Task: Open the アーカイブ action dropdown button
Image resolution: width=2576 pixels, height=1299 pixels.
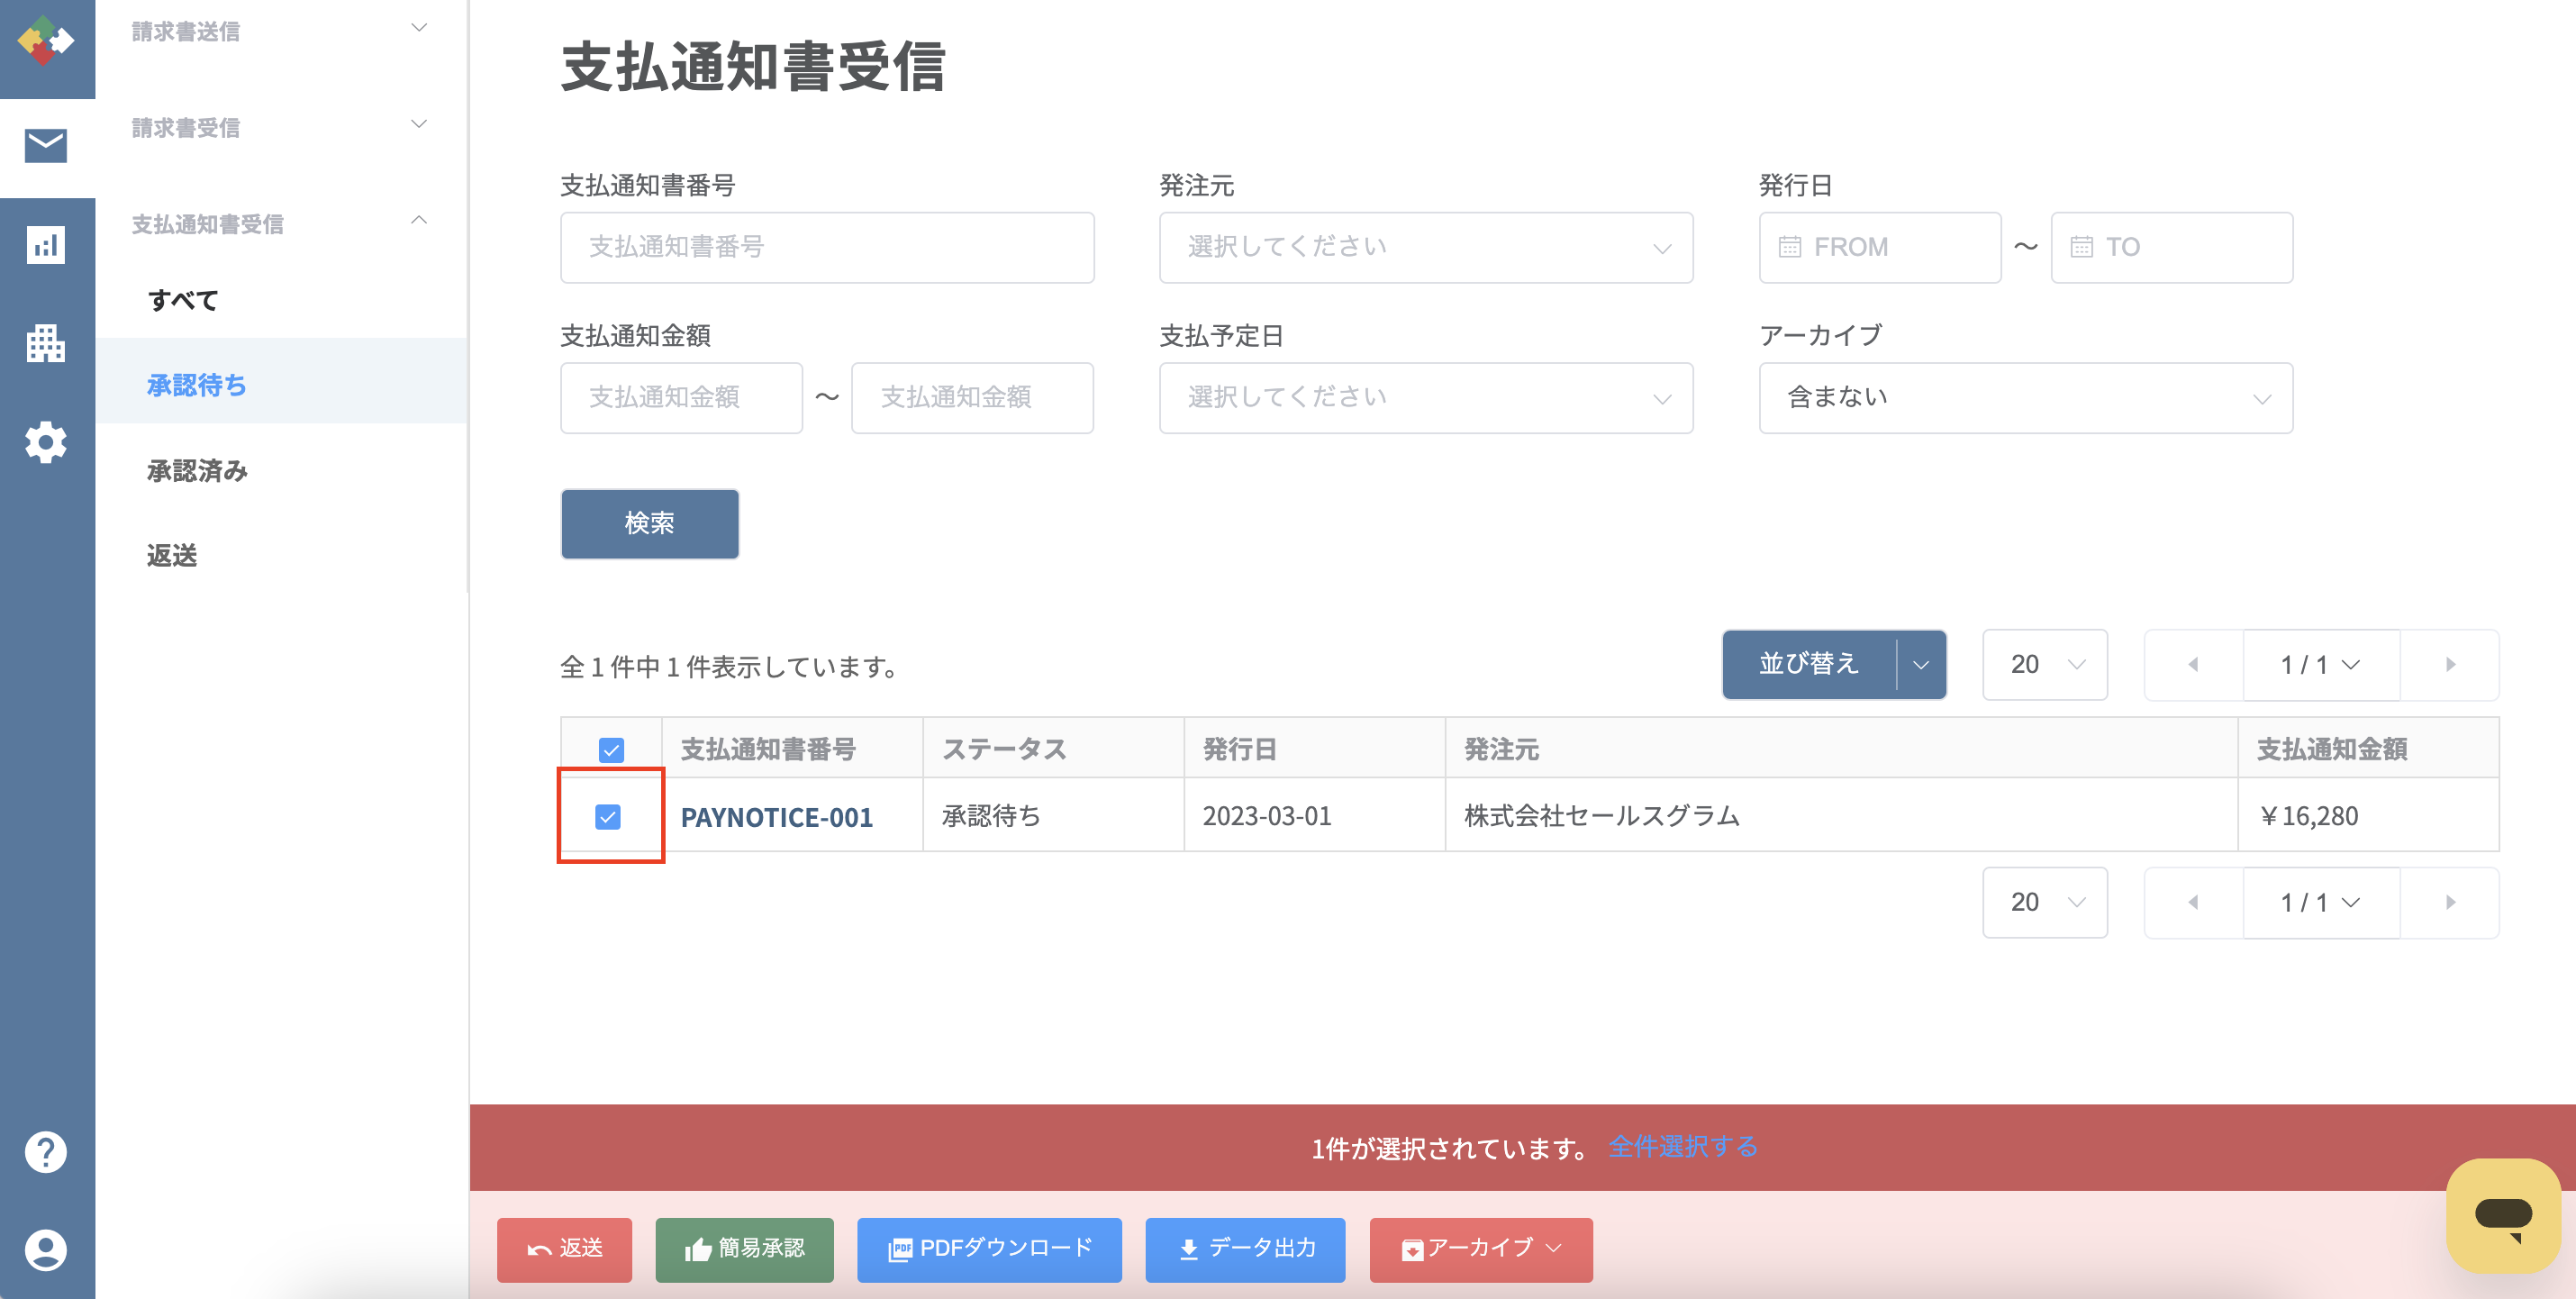Action: coord(1481,1249)
